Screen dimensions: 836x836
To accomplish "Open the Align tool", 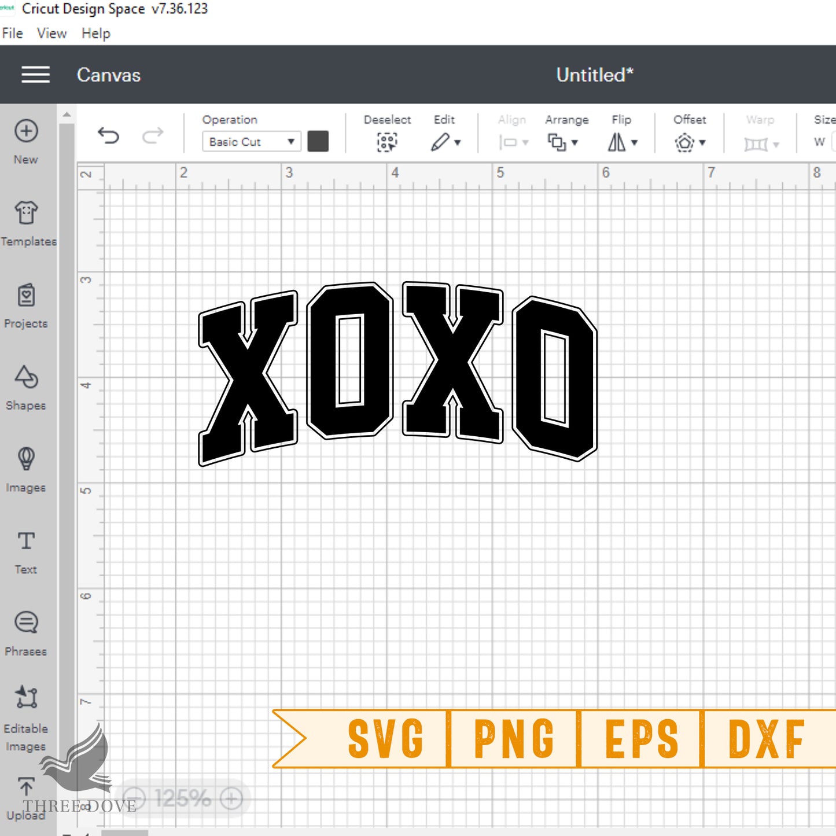I will pyautogui.click(x=507, y=142).
